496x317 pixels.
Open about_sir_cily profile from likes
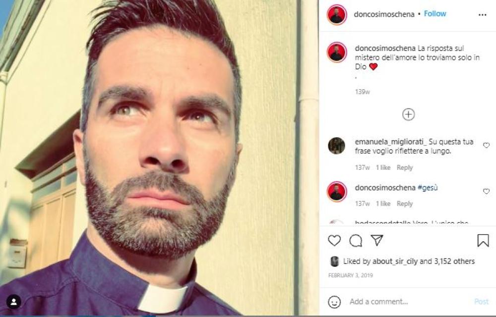coord(395,262)
